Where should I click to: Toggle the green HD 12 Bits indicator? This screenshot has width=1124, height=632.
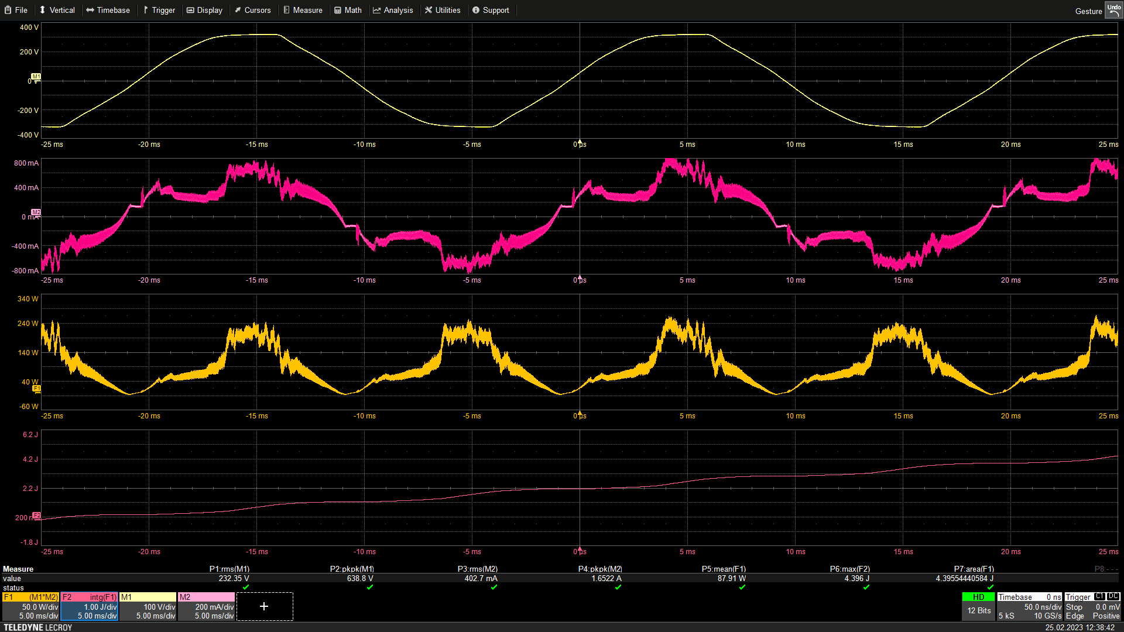click(x=978, y=606)
